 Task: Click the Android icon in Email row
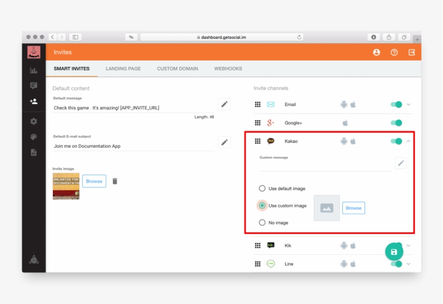[344, 105]
